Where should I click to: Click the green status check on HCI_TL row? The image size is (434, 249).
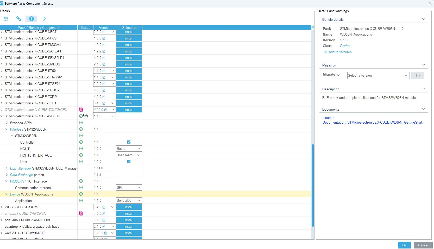click(x=81, y=149)
